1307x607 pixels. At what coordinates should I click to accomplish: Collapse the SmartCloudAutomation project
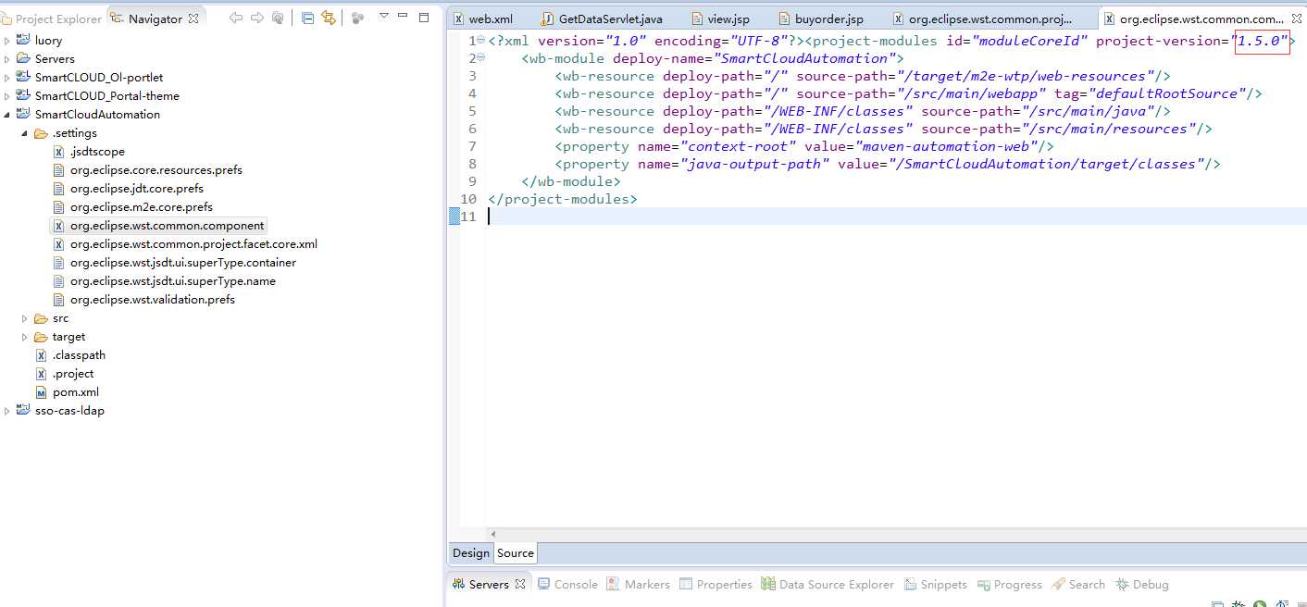click(7, 115)
